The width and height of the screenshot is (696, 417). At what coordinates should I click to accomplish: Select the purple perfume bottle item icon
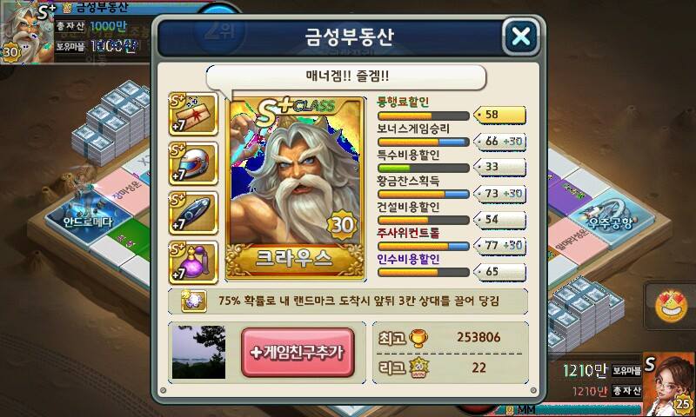coord(193,262)
